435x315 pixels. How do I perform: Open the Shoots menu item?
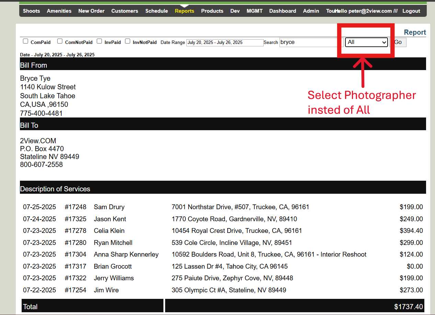(31, 11)
